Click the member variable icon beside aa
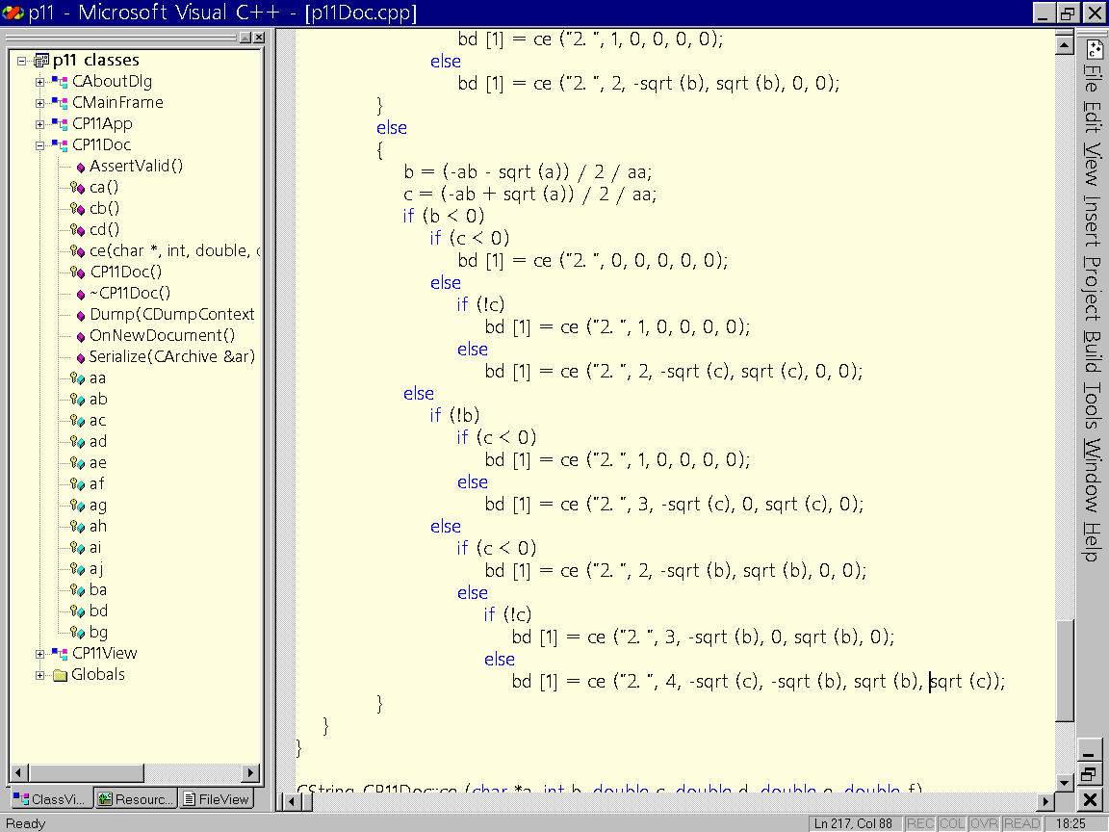This screenshot has width=1109, height=832. pos(78,378)
